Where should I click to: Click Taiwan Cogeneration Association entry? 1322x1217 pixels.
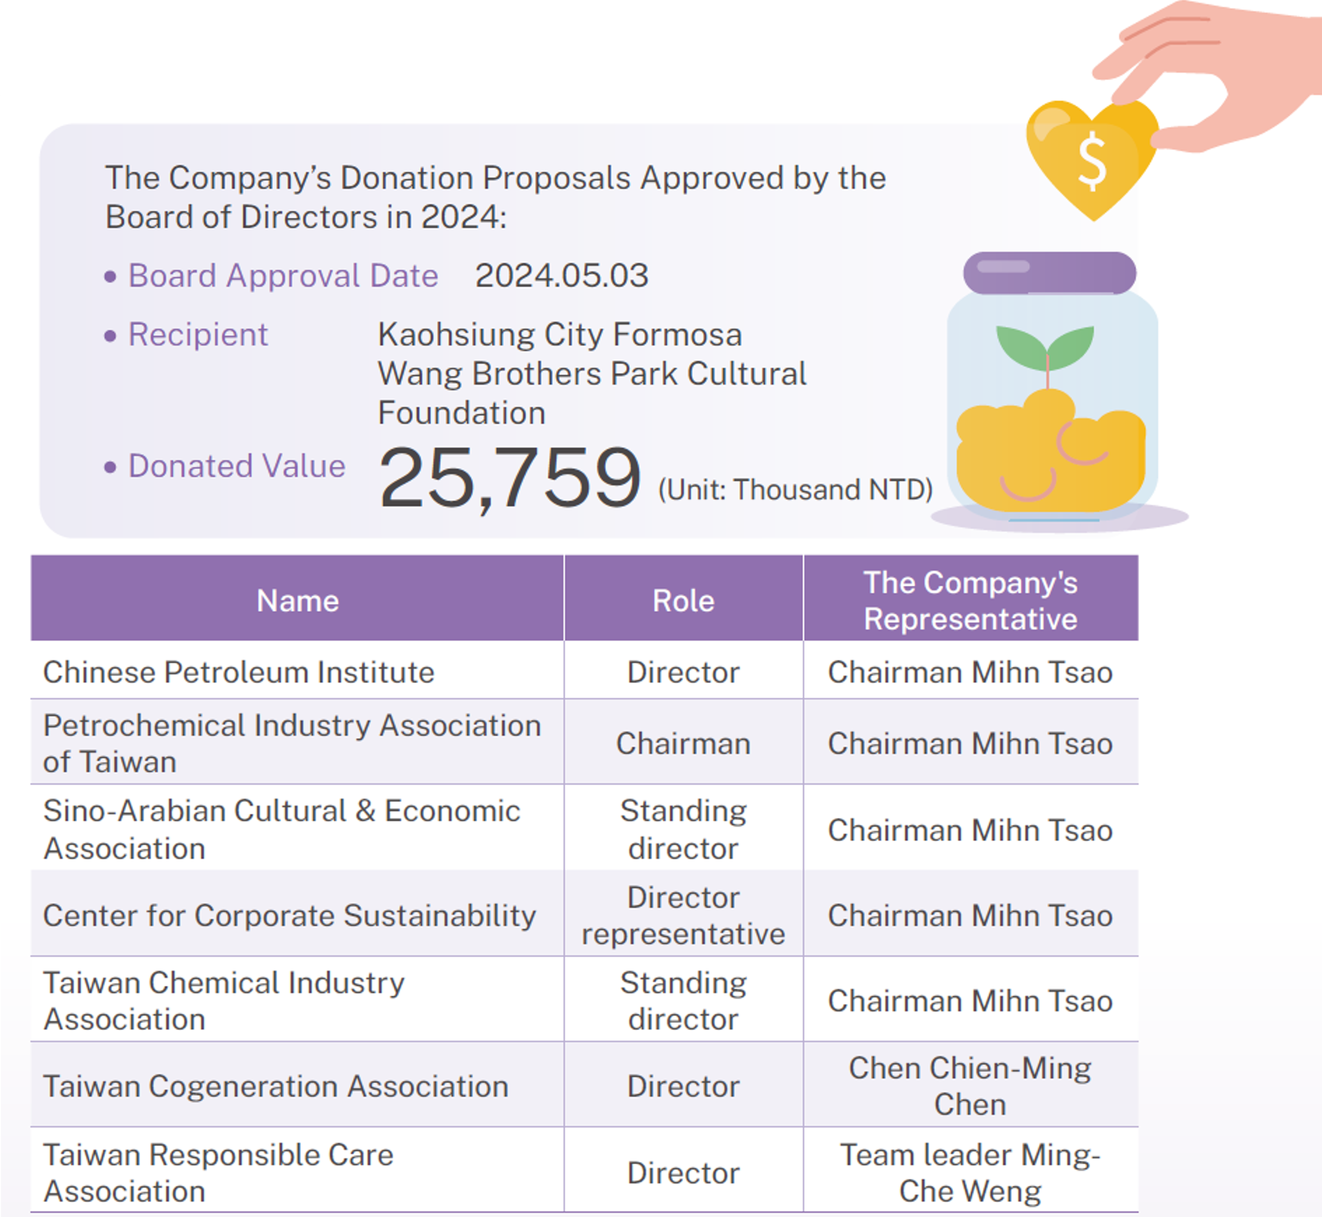276,1086
